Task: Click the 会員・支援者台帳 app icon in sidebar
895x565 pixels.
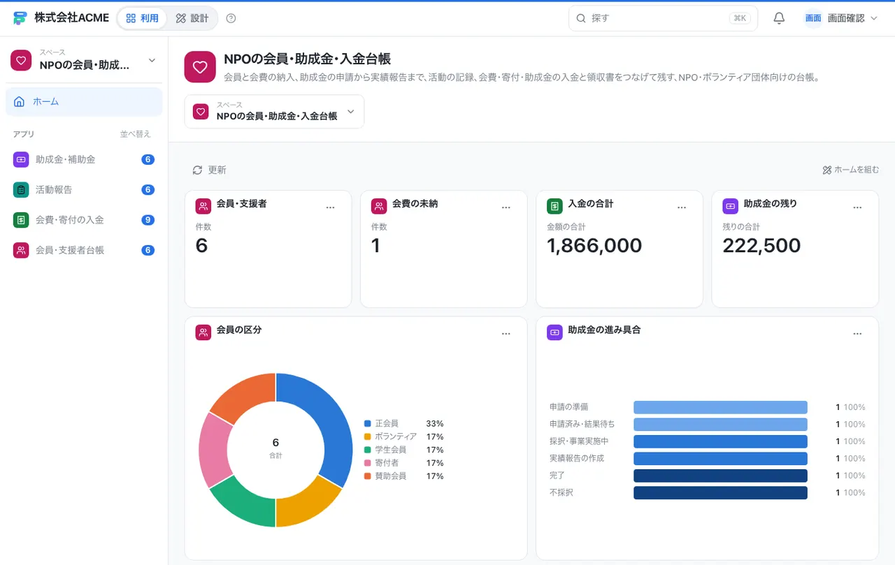Action: (21, 250)
